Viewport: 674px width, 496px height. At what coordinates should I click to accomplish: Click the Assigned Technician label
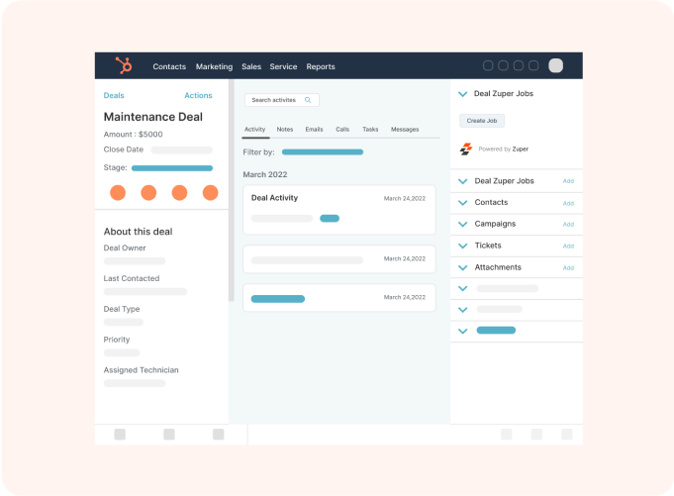[x=141, y=370]
